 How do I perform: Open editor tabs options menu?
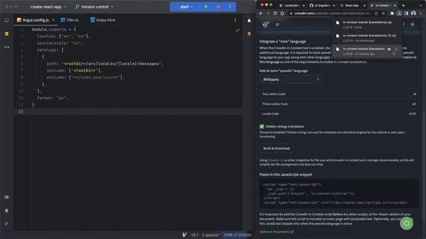tap(235, 20)
